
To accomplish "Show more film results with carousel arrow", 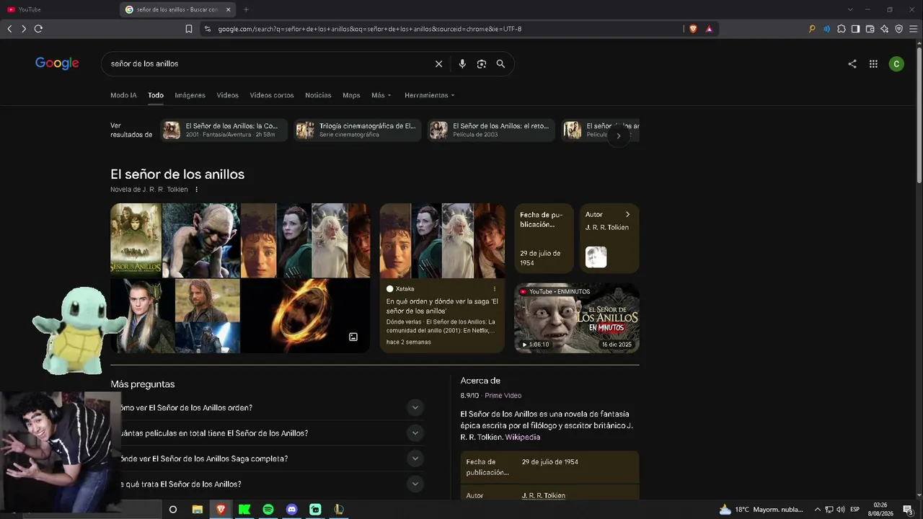I will tap(618, 136).
